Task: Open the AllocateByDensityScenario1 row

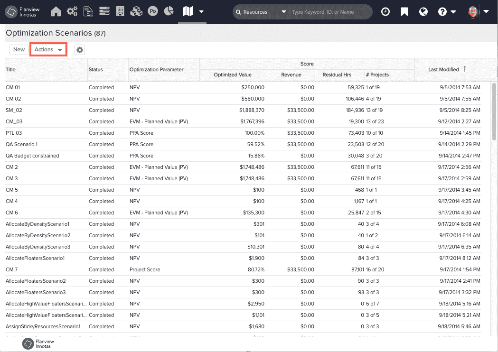Action: pos(243,224)
